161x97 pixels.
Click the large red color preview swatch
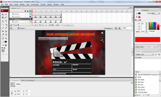148,40
